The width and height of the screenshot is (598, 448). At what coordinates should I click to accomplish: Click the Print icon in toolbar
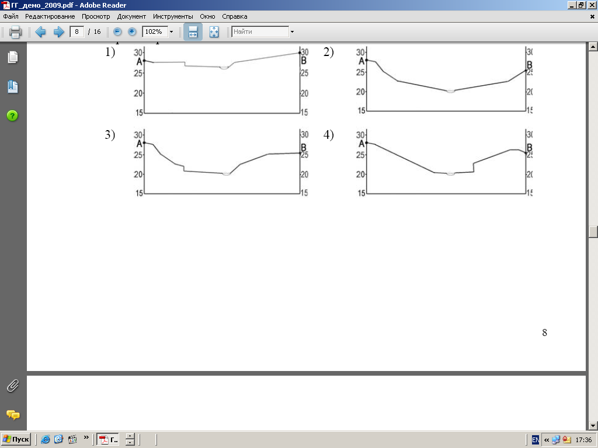click(x=15, y=32)
